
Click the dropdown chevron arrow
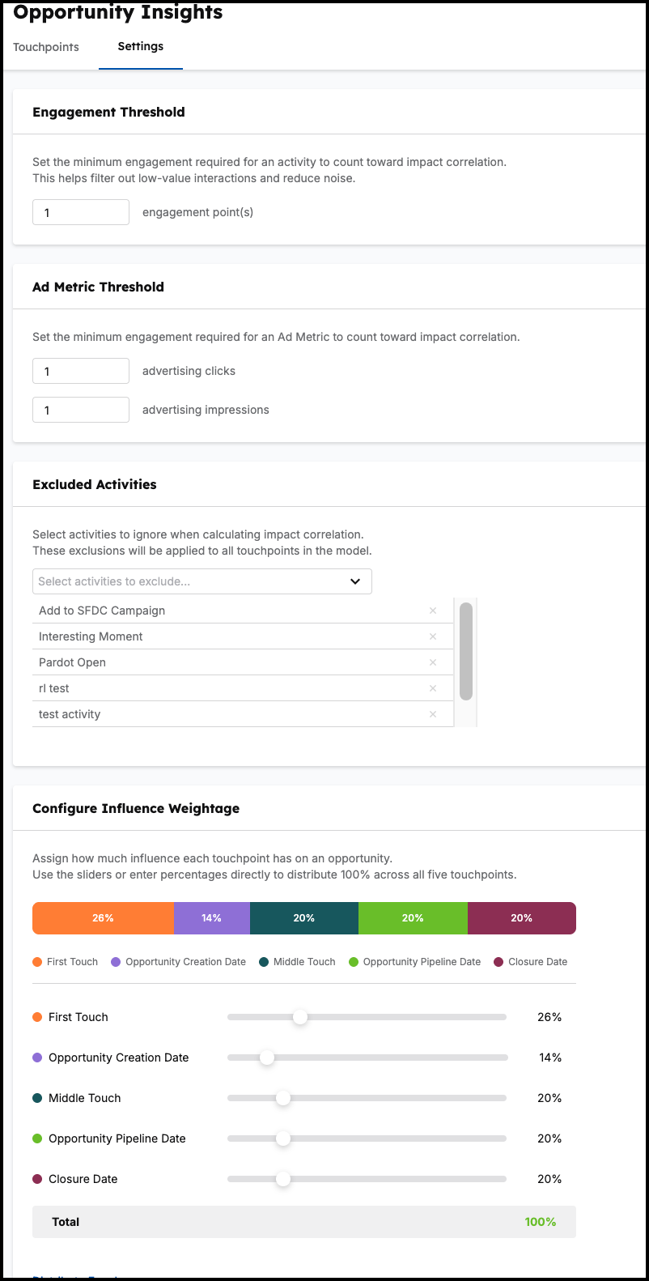tap(355, 581)
